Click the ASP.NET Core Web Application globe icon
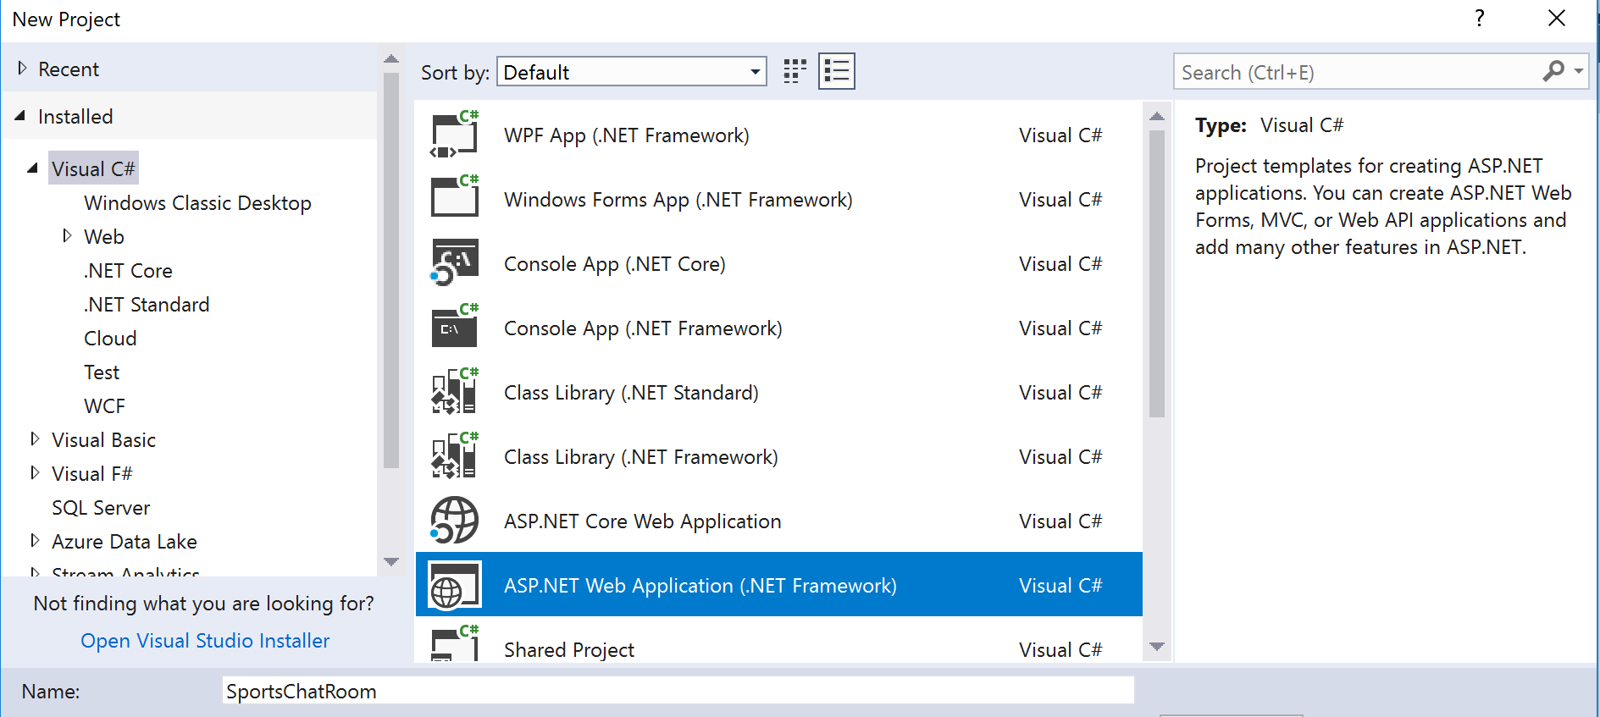The image size is (1600, 717). coord(455,521)
